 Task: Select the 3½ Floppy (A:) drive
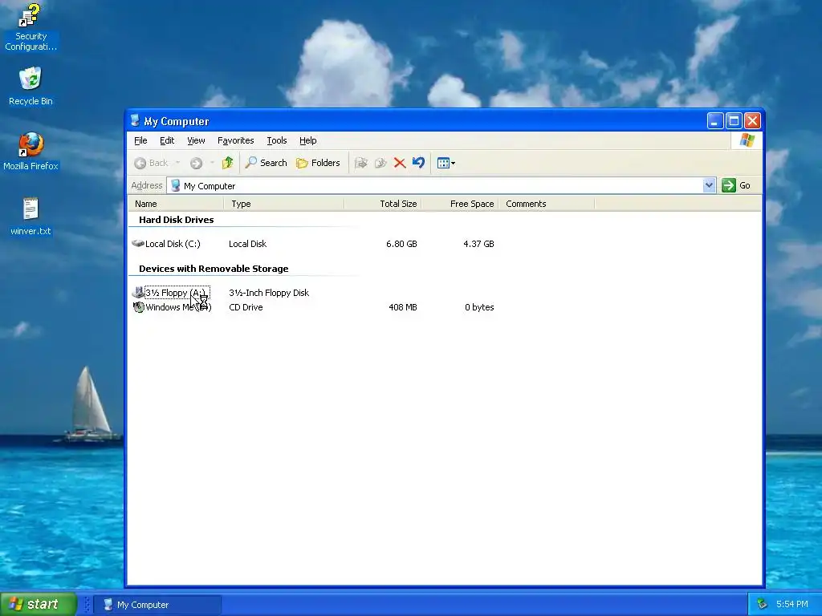171,293
